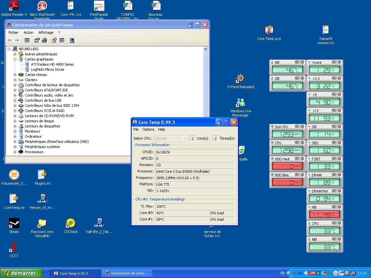Click the Print icon in Device Manager toolbar
371x278 pixels.
(44, 40)
